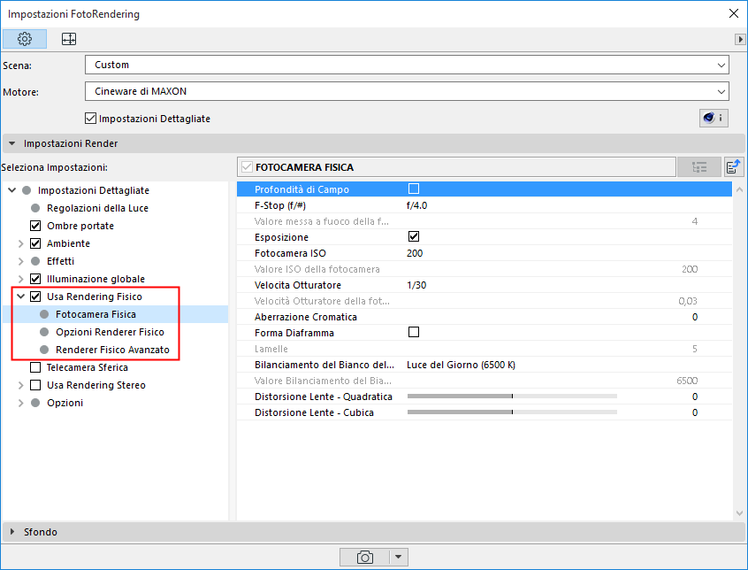Select Opzioni Renderer Fisico tree item
This screenshot has width=748, height=570.
[110, 332]
